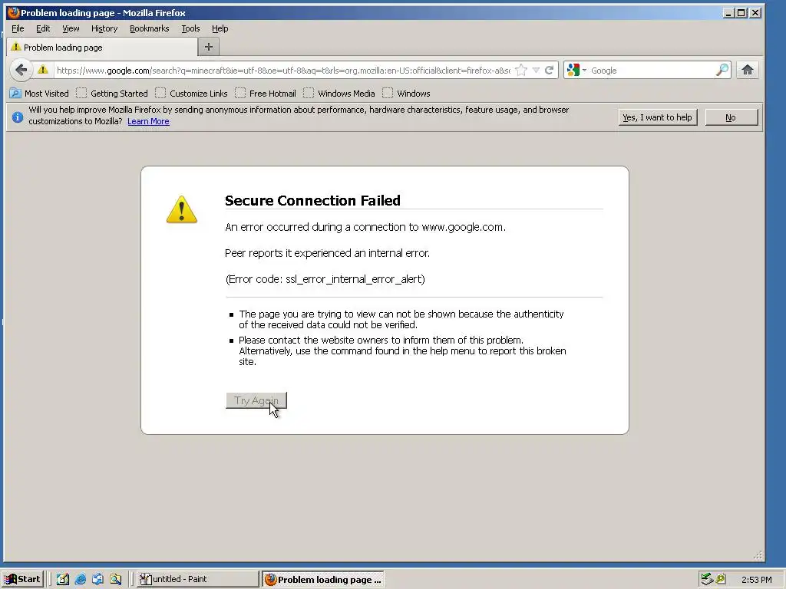Open the Windows Start menu
This screenshot has height=589, width=786.
tap(23, 579)
